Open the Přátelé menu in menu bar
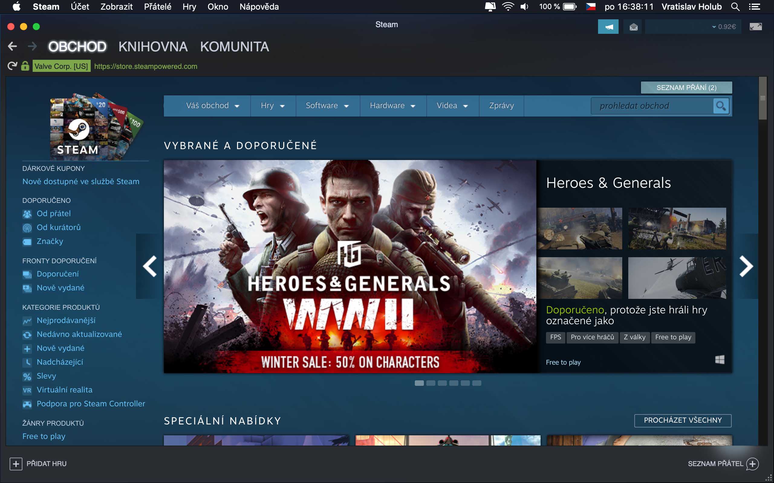The image size is (774, 483). click(157, 7)
